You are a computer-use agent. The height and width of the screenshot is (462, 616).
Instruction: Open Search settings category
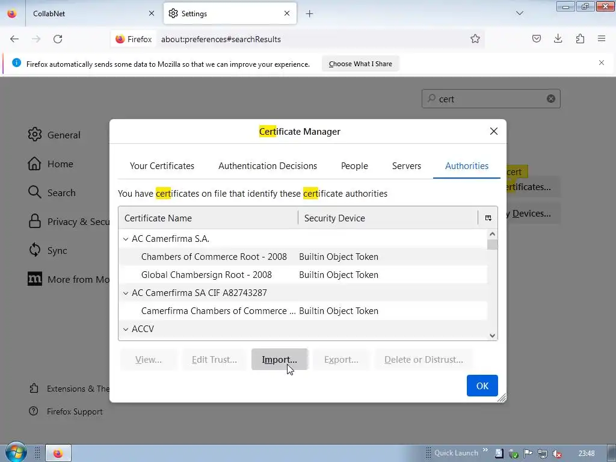click(x=52, y=192)
